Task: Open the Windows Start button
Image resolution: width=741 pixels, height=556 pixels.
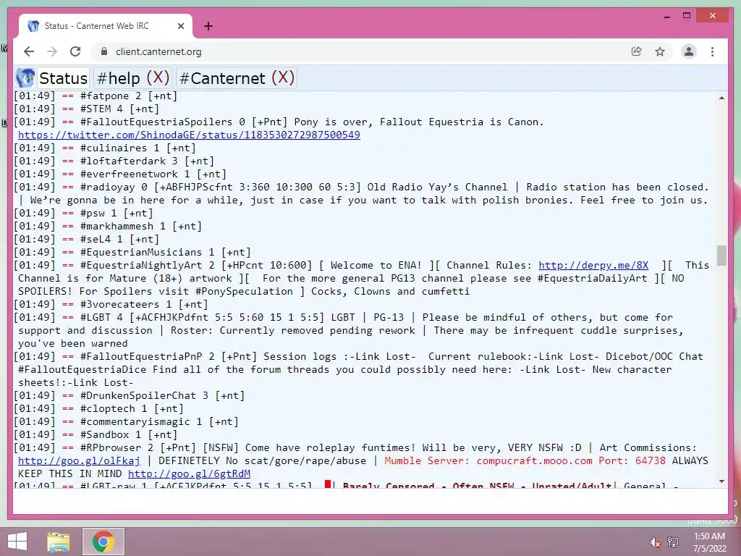Action: 17,542
